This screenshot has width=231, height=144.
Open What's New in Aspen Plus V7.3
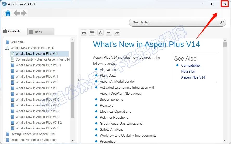click(37, 128)
